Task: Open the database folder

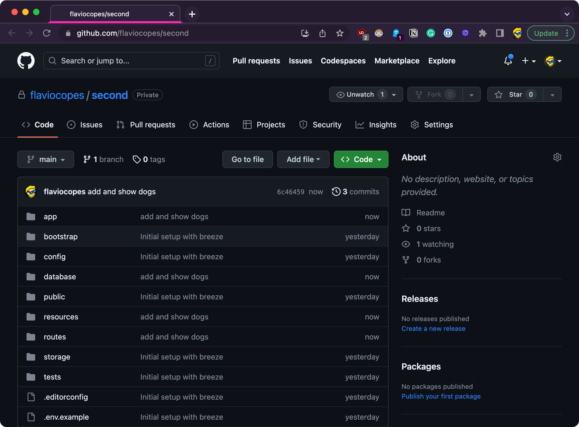Action: tap(60, 277)
